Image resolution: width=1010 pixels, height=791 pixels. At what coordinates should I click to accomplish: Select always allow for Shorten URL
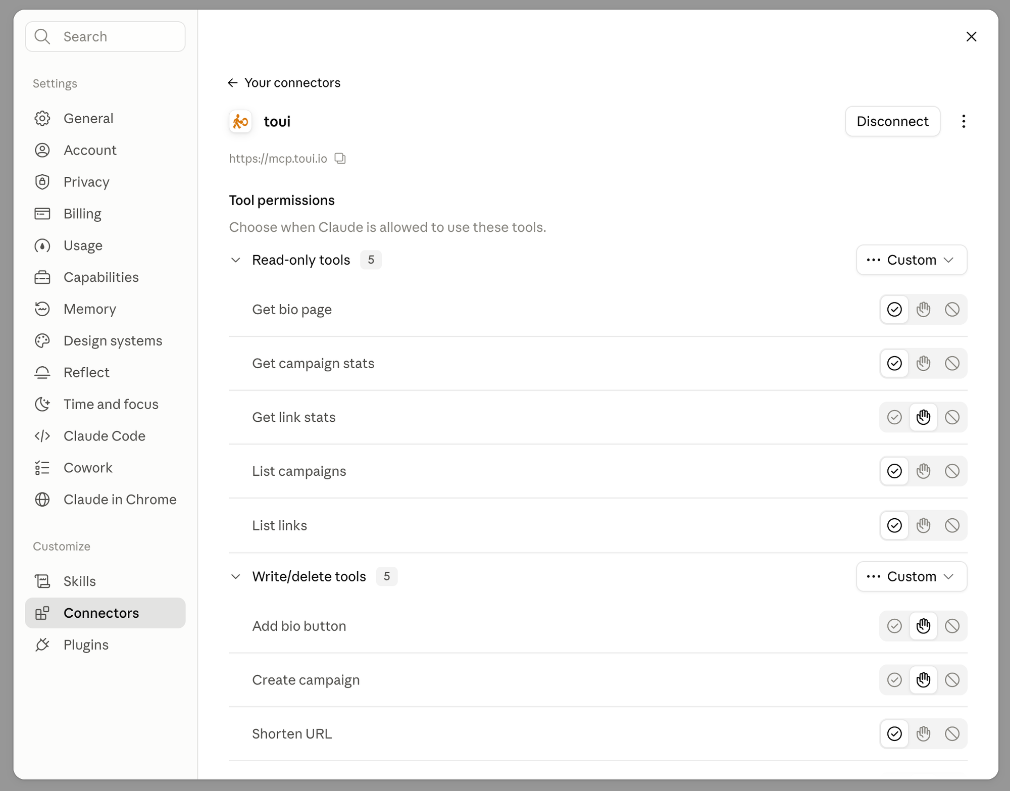pos(894,733)
